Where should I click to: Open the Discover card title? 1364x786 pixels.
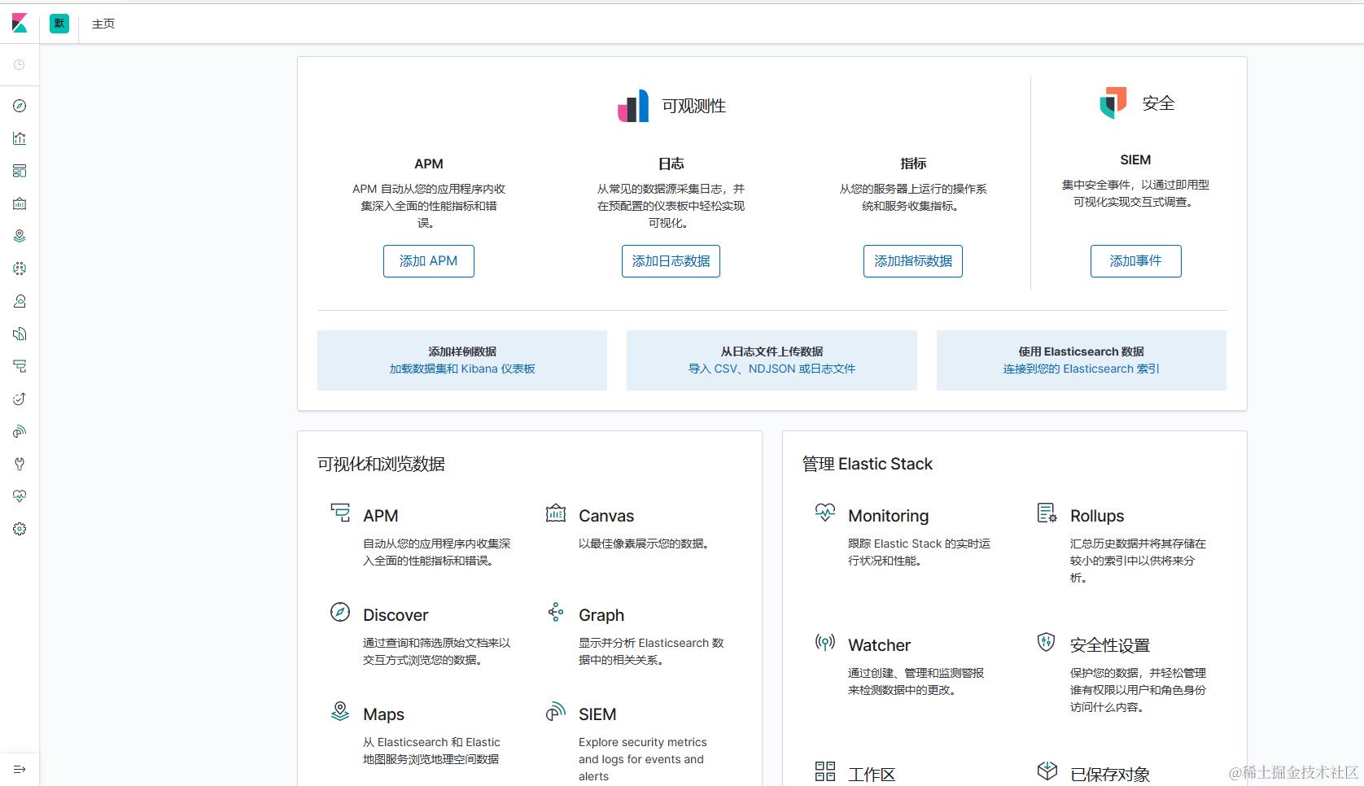(396, 615)
